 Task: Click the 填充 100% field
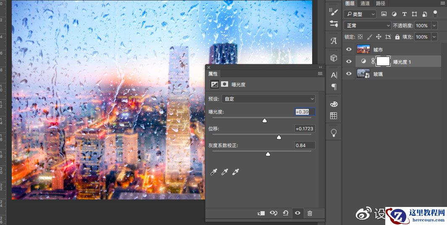(423, 37)
